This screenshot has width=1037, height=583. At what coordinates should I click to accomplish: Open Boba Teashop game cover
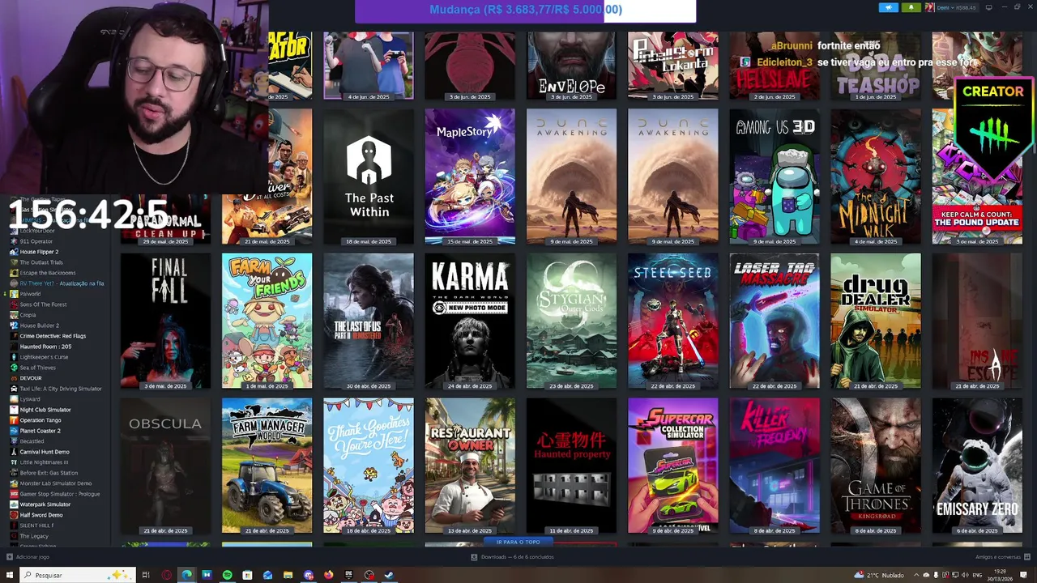(876, 66)
